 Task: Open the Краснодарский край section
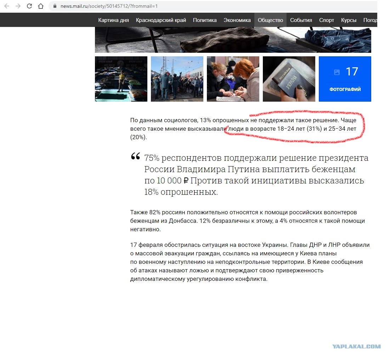coord(161,20)
